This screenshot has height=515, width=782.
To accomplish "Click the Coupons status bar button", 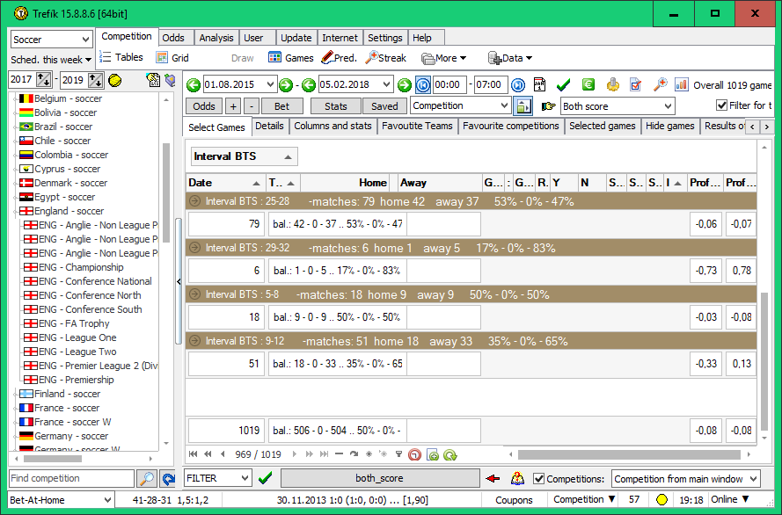I will pos(514,499).
